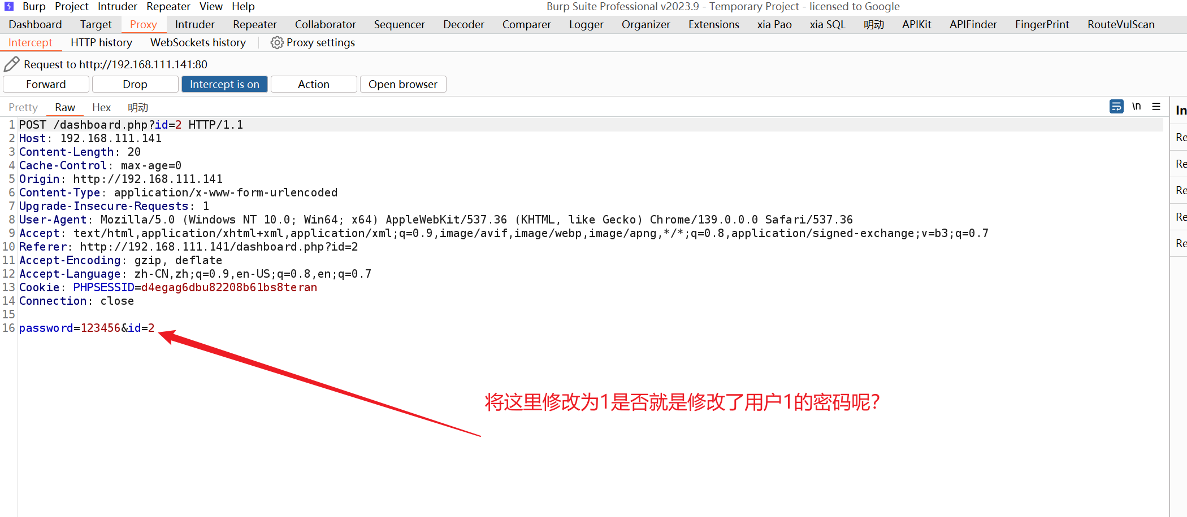The image size is (1187, 517).
Task: Click the Referer header line
Action: coord(188,247)
